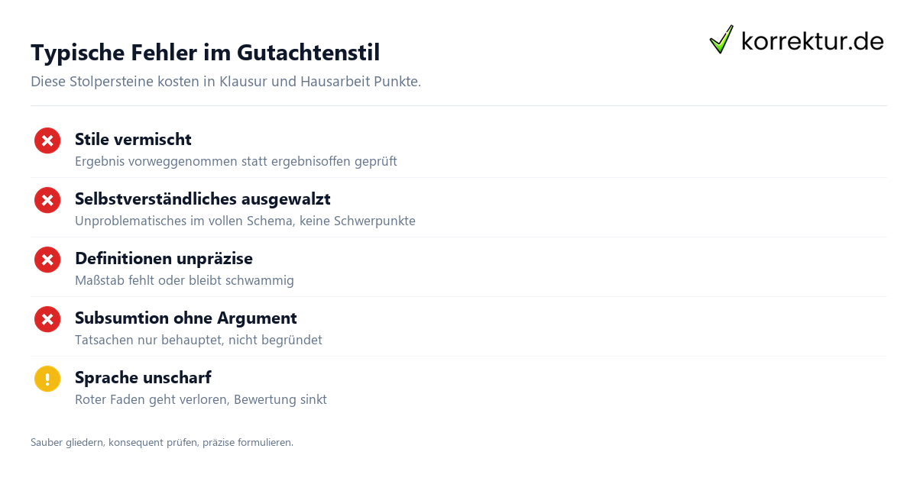Click the green checkmark in the korrektur.de logo
The image size is (917, 481).
[x=721, y=40]
